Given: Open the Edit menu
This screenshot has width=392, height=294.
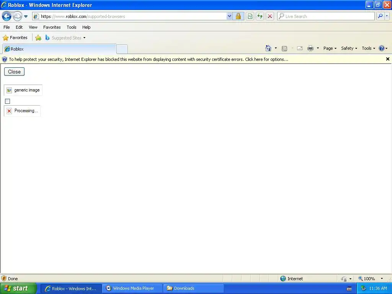Looking at the screenshot, I should click(x=19, y=27).
